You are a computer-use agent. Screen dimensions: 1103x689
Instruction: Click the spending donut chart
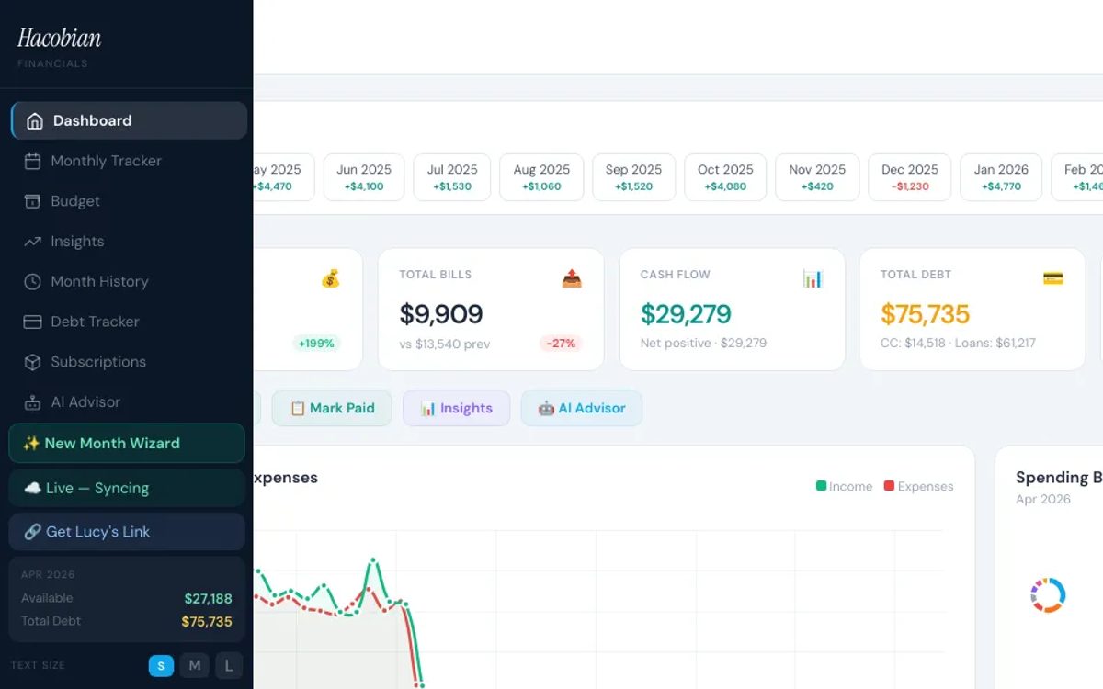(x=1048, y=595)
